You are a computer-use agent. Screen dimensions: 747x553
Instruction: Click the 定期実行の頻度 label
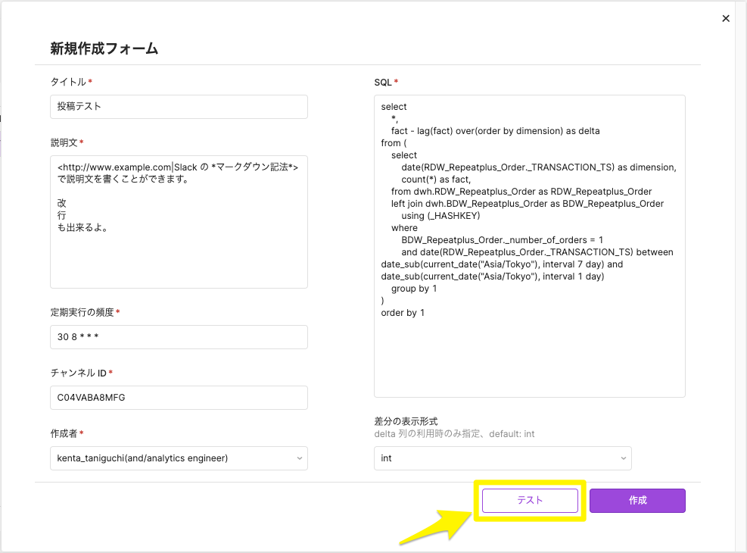(x=82, y=312)
